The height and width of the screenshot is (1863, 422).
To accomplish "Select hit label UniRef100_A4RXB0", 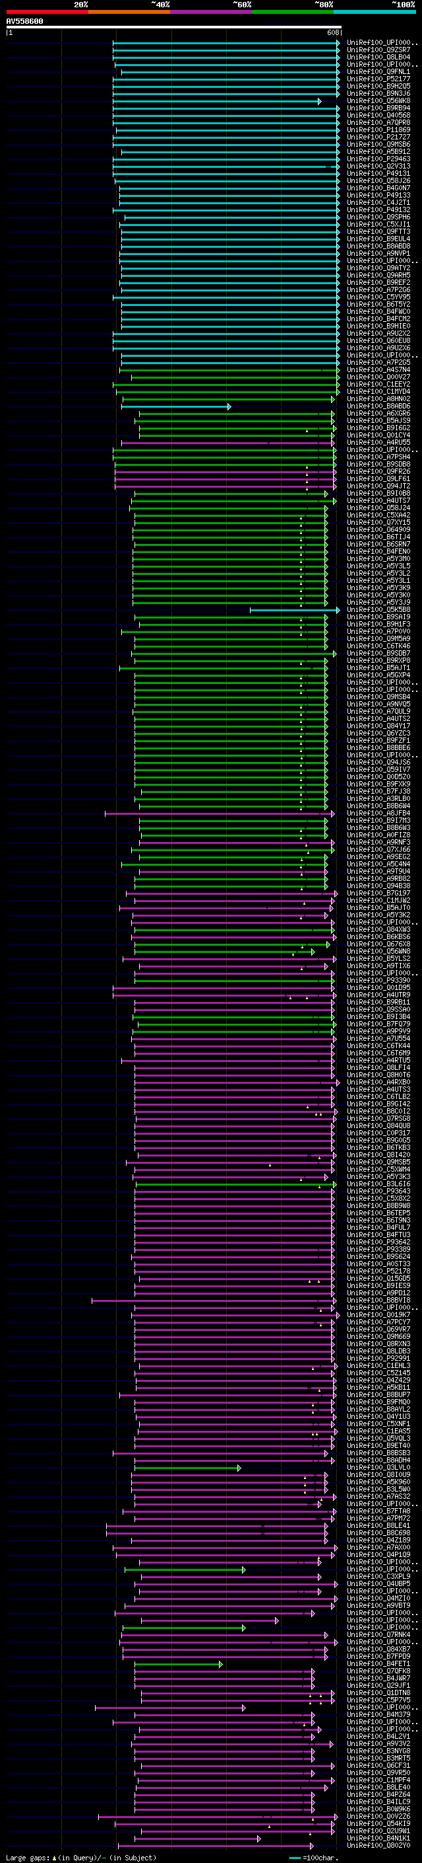I will (x=378, y=1083).
